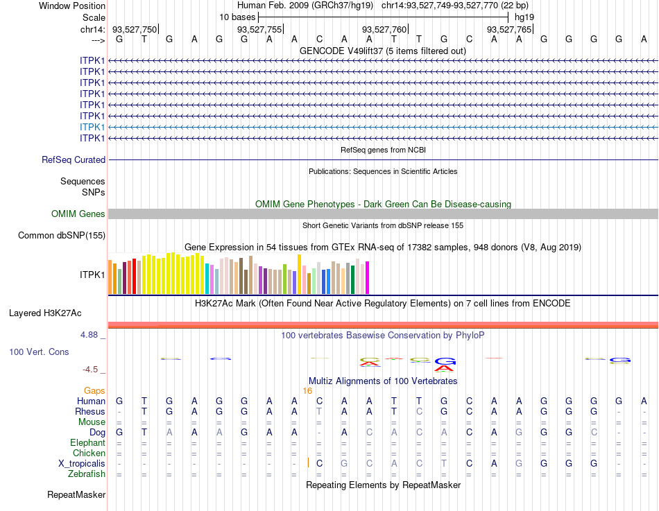
Task: Click orange insertion bar in X_tropicalis row
Action: click(308, 462)
